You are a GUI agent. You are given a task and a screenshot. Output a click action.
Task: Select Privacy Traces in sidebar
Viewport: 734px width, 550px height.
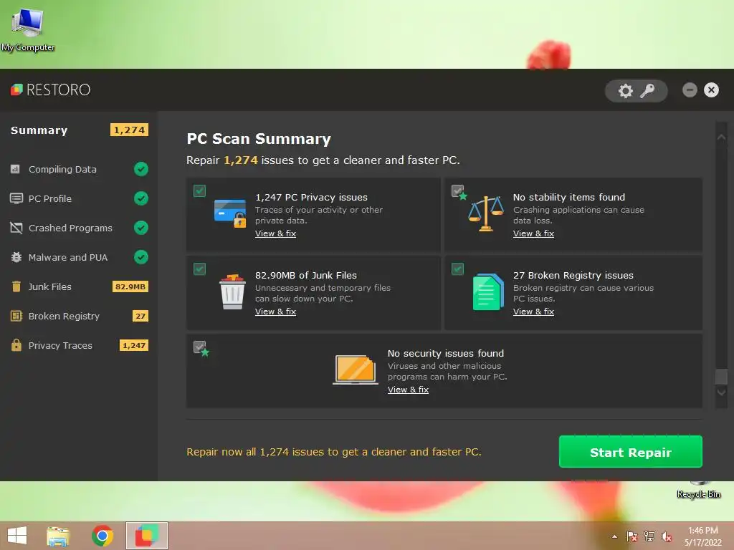coord(60,346)
